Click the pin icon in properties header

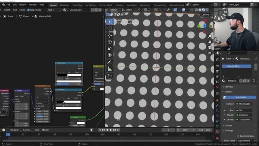click(256, 58)
